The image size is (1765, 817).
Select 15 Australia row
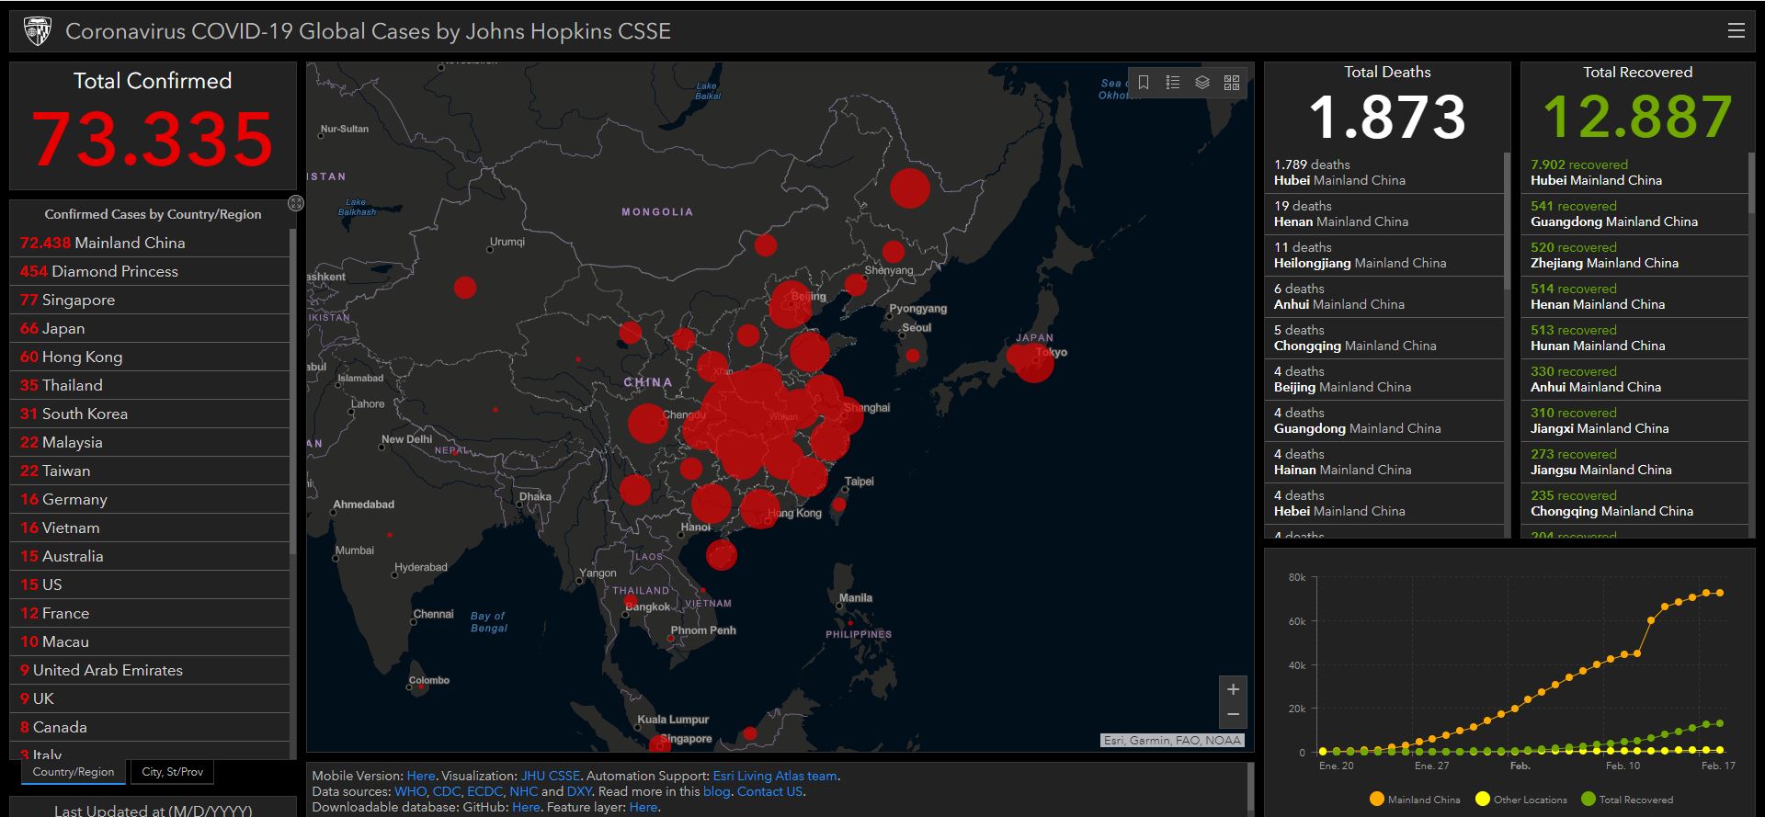[x=151, y=556]
